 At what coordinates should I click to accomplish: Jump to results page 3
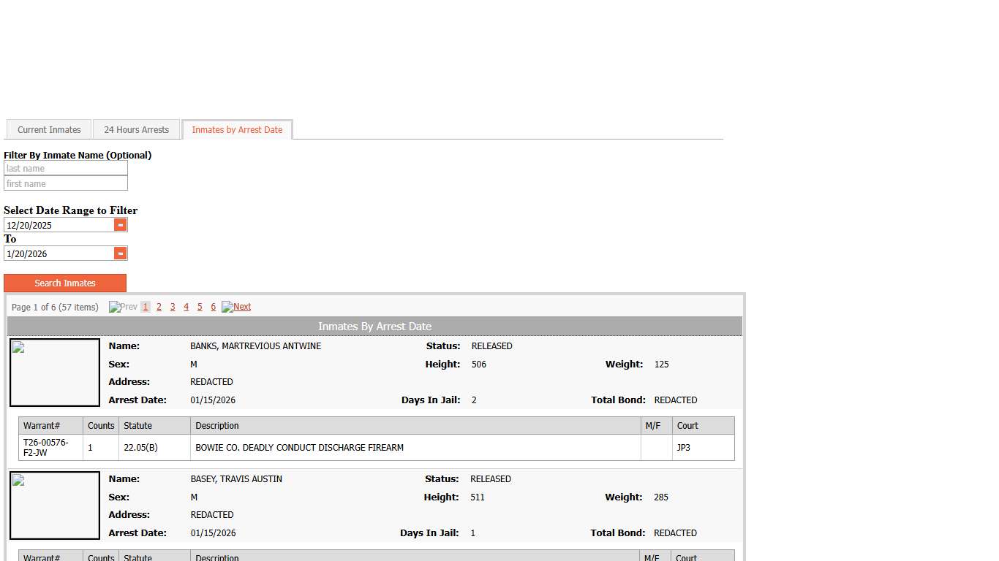coord(173,307)
